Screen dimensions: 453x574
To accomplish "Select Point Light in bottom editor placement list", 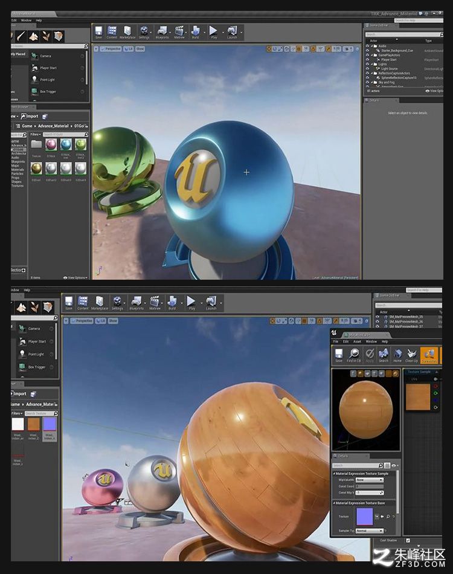I will 37,354.
